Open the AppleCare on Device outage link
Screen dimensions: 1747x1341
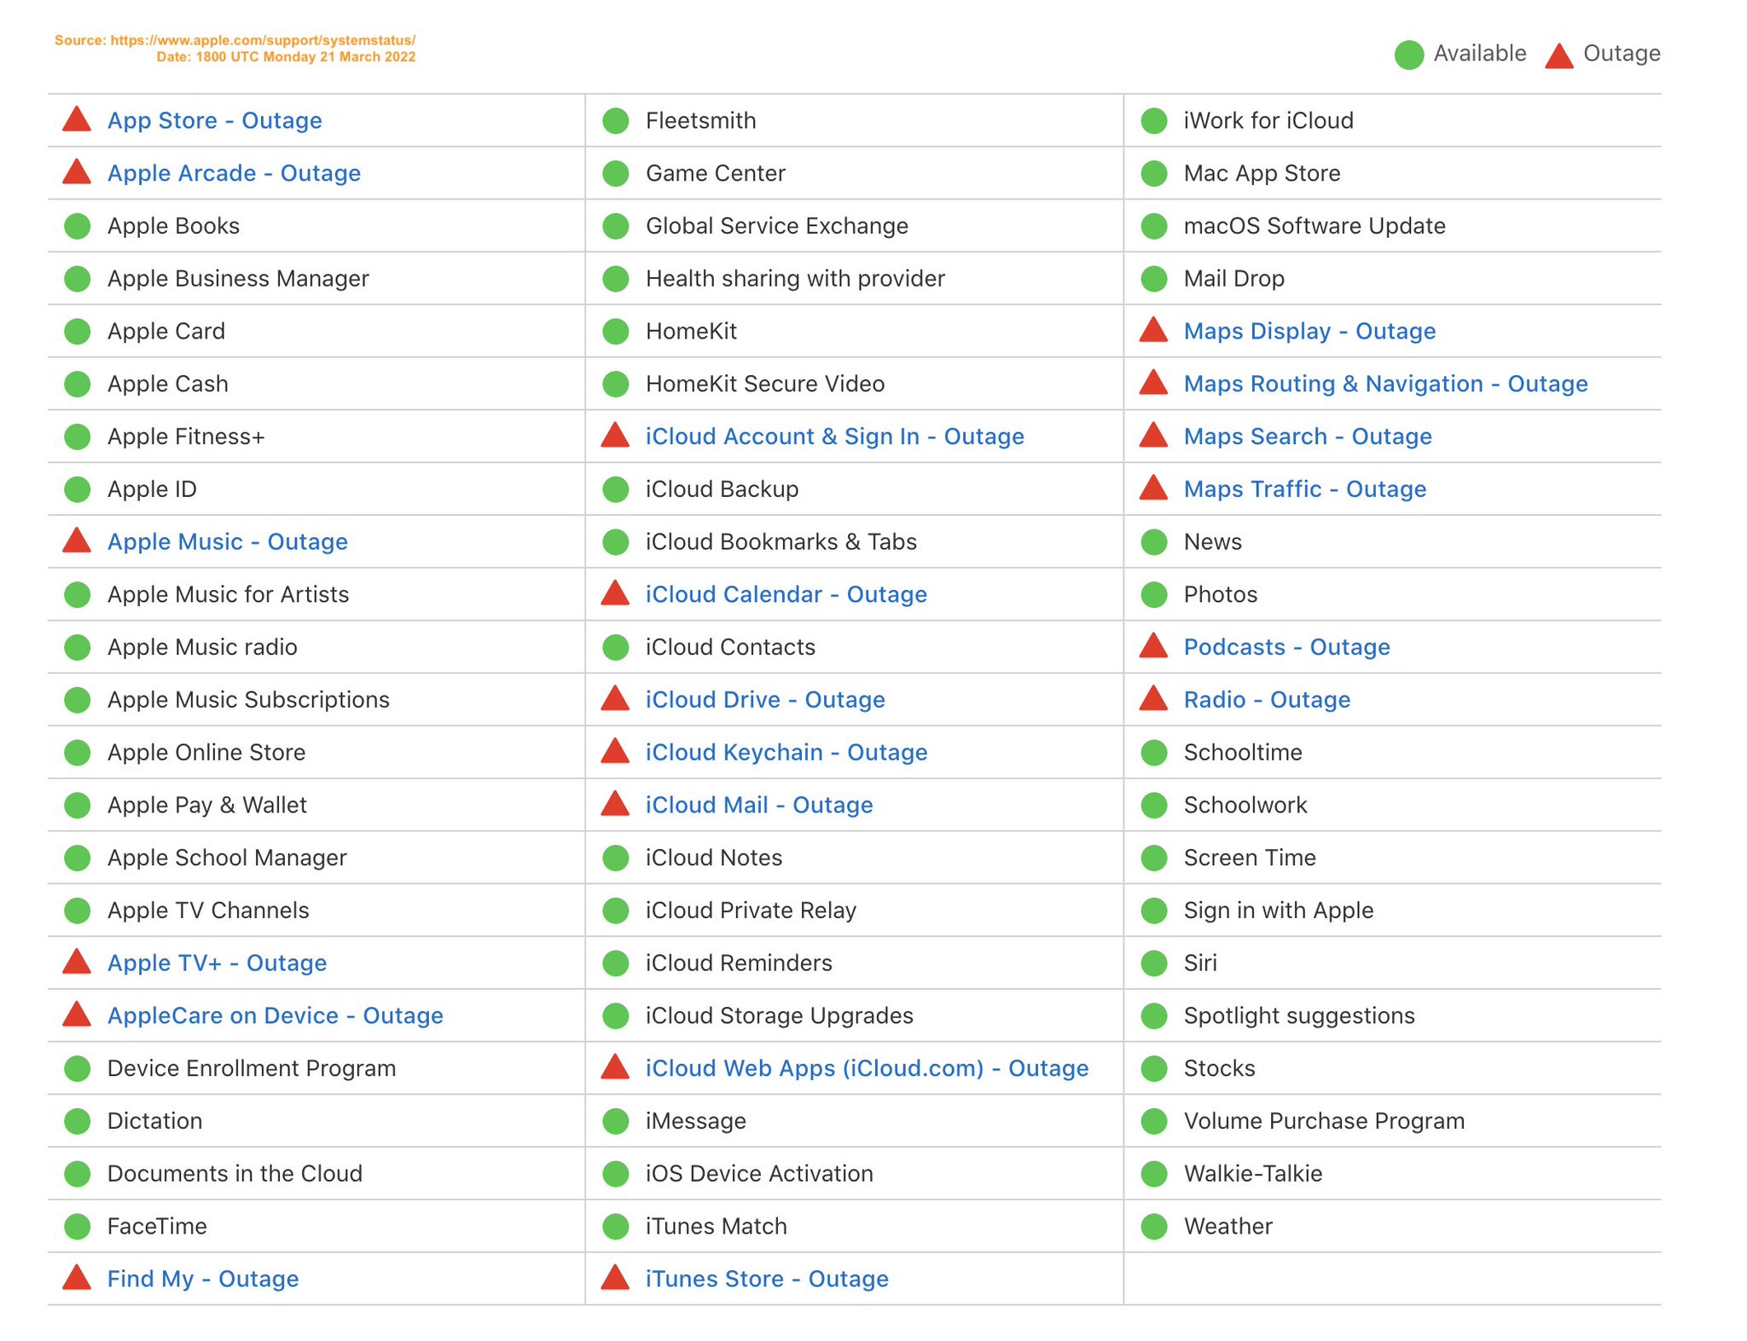coord(275,1015)
